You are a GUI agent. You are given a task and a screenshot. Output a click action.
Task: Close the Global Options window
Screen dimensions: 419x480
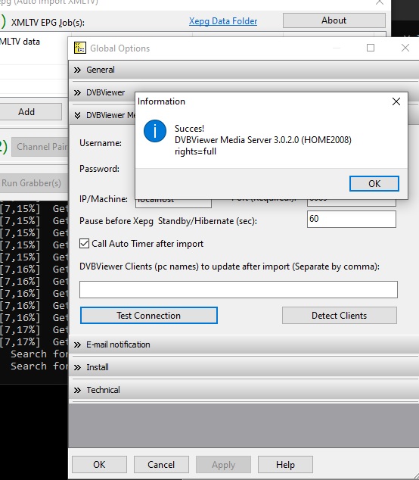point(405,48)
